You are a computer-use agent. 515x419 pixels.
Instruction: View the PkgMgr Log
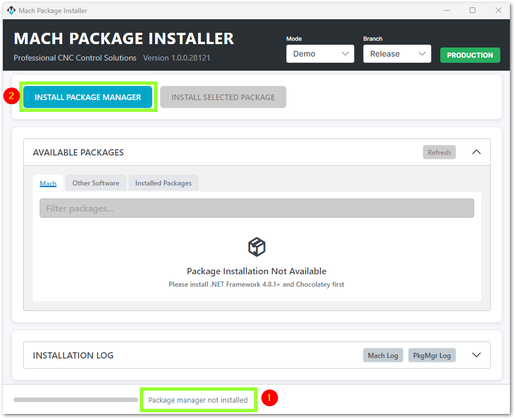coord(432,355)
